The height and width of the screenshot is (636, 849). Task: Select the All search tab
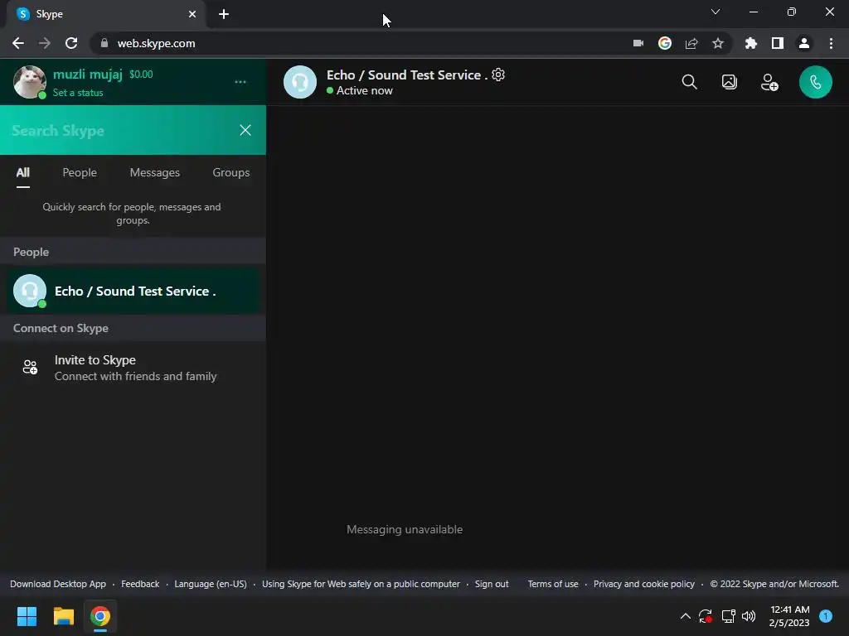pos(22,172)
